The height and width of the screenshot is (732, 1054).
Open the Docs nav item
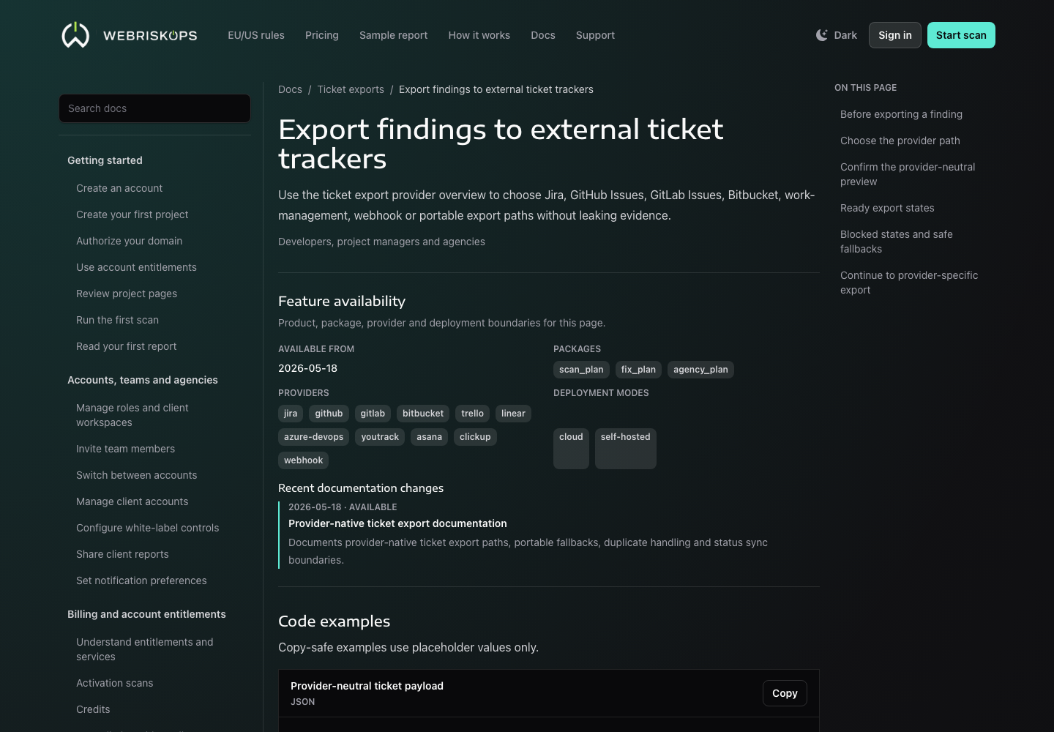(x=543, y=35)
